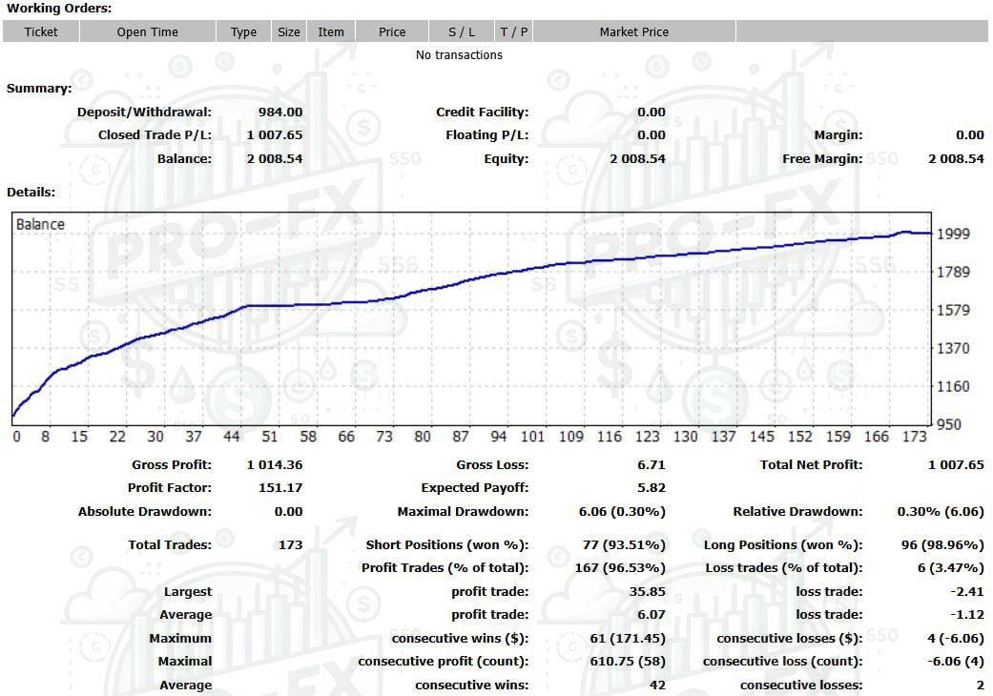Image resolution: width=993 pixels, height=696 pixels.
Task: Select trade number 145 on chart axis
Action: tap(762, 437)
